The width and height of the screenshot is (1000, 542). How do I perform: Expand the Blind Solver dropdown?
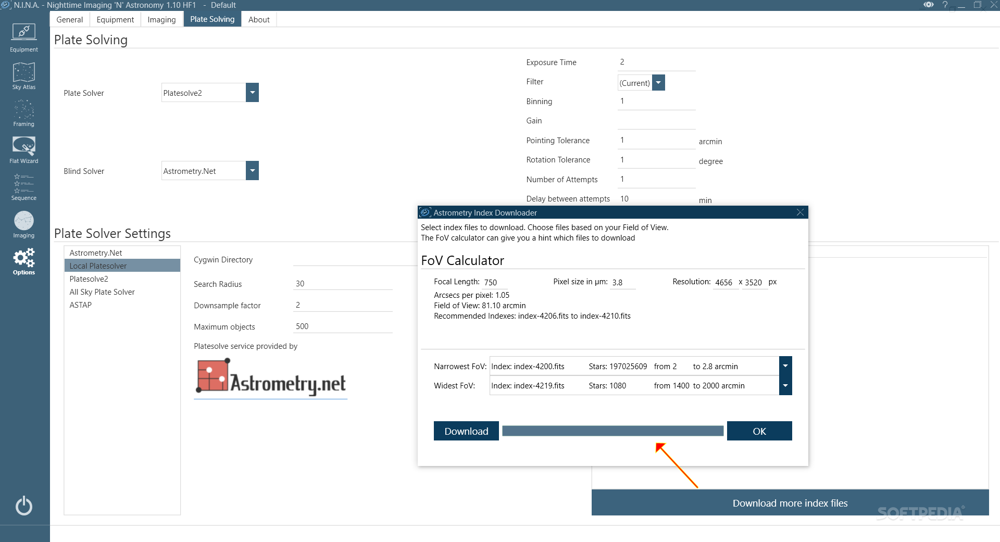pos(252,170)
